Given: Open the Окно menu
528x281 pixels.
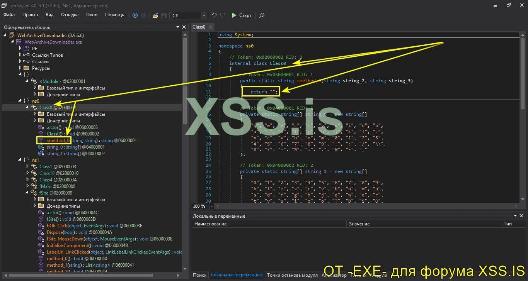Looking at the screenshot, I should tap(92, 15).
